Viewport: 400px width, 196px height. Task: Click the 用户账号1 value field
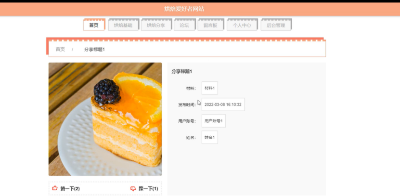(x=214, y=121)
